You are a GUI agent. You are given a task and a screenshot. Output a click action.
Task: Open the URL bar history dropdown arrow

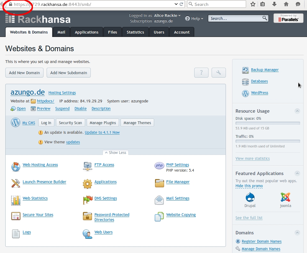pos(176,4)
